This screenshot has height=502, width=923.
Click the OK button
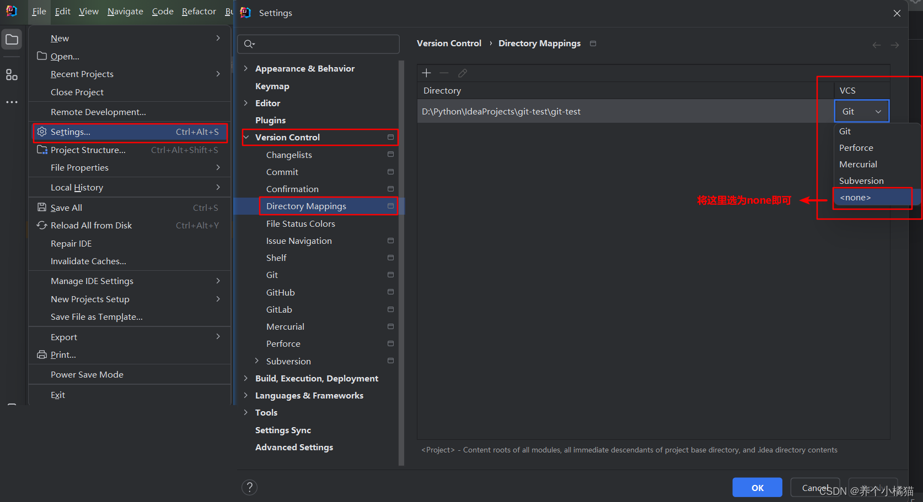pyautogui.click(x=757, y=488)
